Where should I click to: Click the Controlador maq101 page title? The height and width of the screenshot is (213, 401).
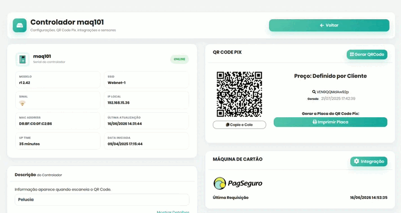click(67, 23)
